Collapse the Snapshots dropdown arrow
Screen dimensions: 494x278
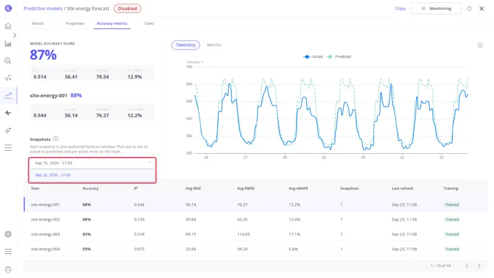click(x=149, y=162)
